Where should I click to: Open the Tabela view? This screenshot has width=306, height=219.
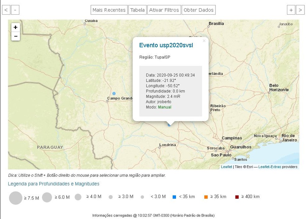pos(137,10)
